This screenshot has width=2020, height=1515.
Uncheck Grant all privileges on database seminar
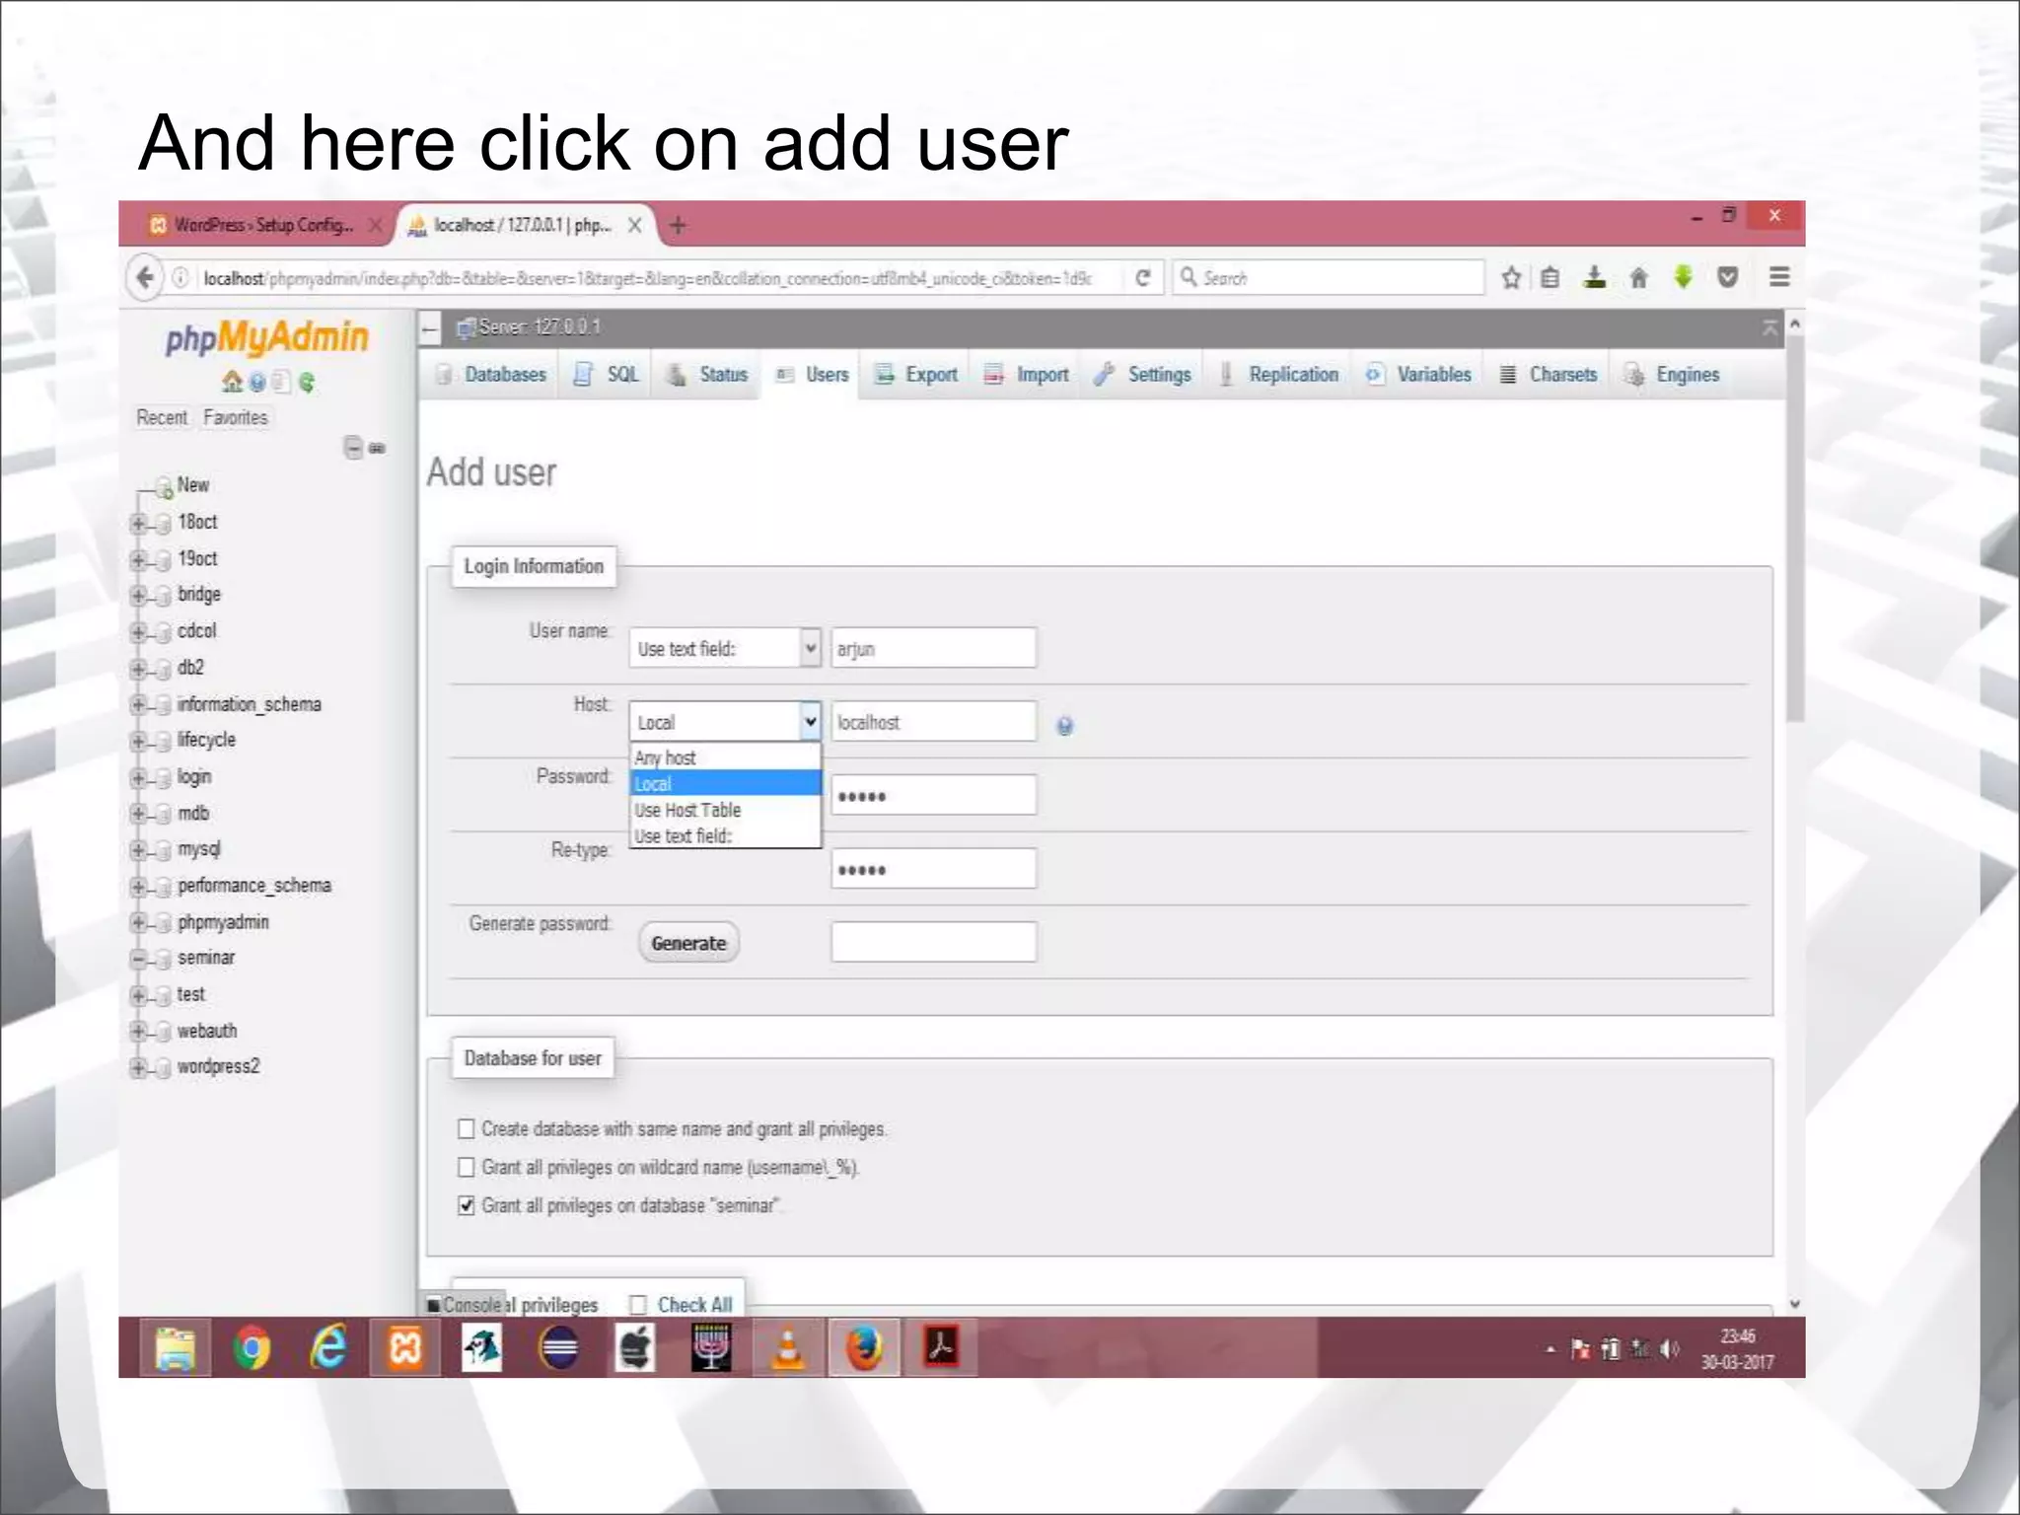pos(467,1205)
